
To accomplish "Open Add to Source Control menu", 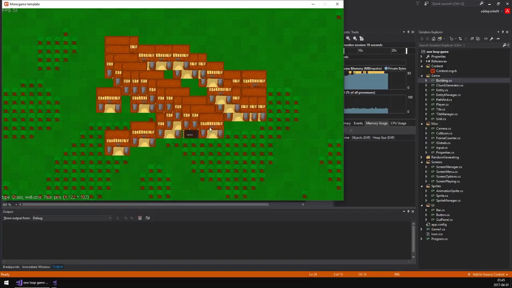I will (x=488, y=274).
